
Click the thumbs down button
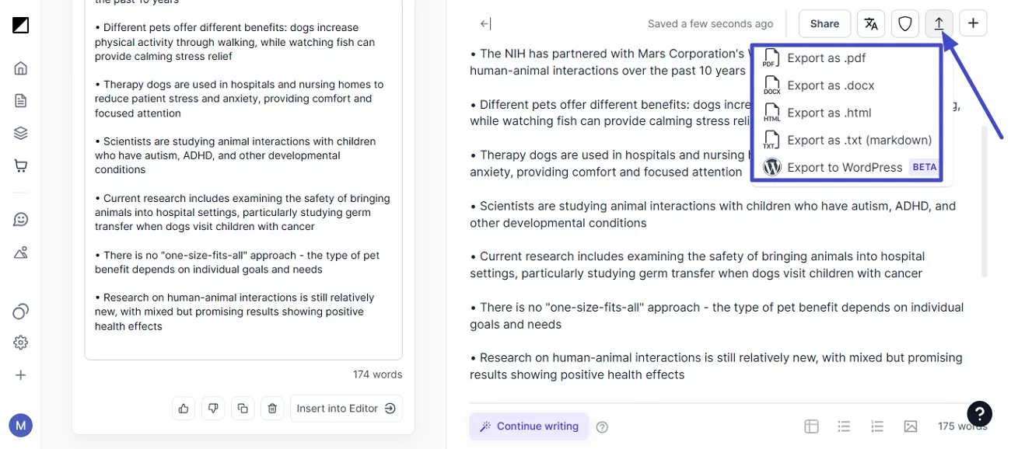[x=213, y=408]
